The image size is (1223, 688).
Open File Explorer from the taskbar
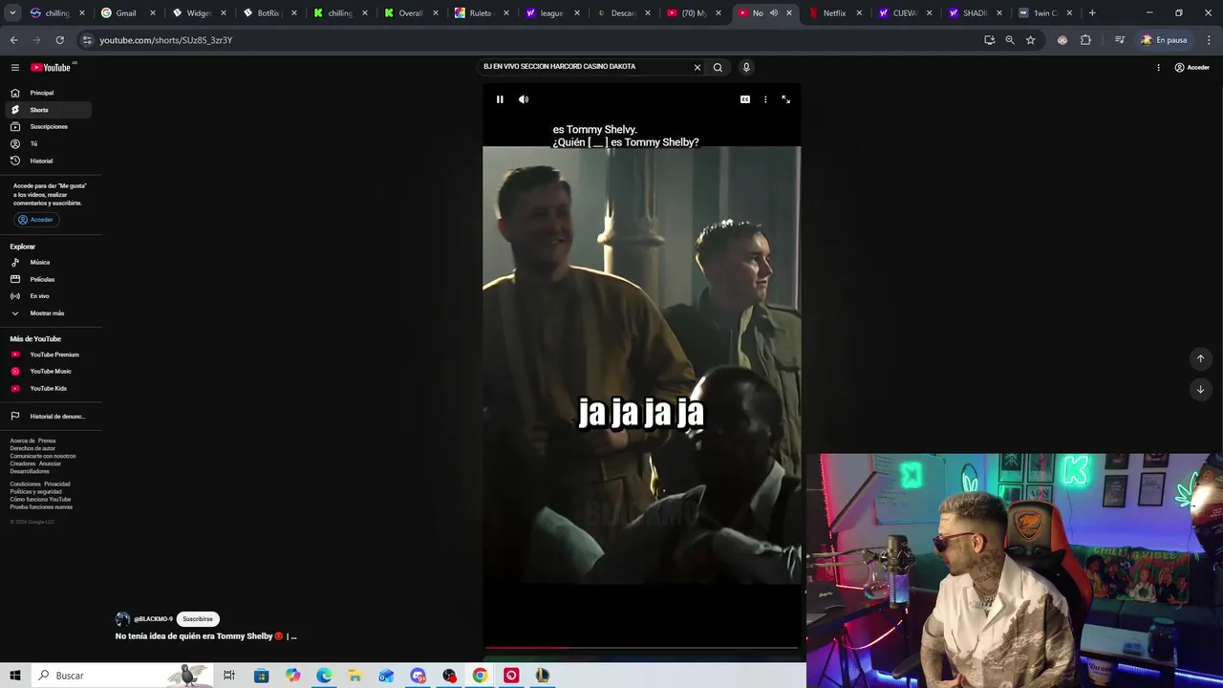pos(354,676)
